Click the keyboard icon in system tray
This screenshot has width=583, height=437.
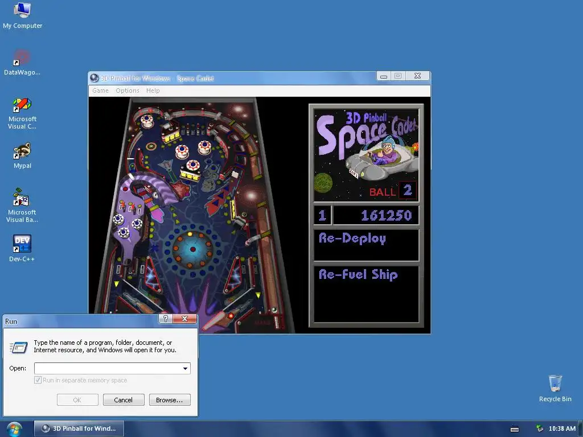pyautogui.click(x=515, y=429)
